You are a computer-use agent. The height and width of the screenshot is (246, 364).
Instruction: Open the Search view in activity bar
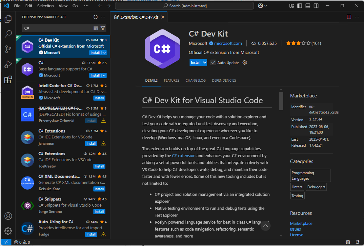point(8,34)
